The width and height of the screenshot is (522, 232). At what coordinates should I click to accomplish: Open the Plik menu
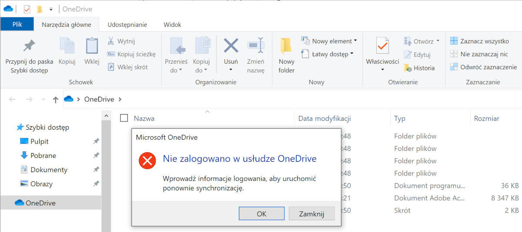[x=17, y=24]
